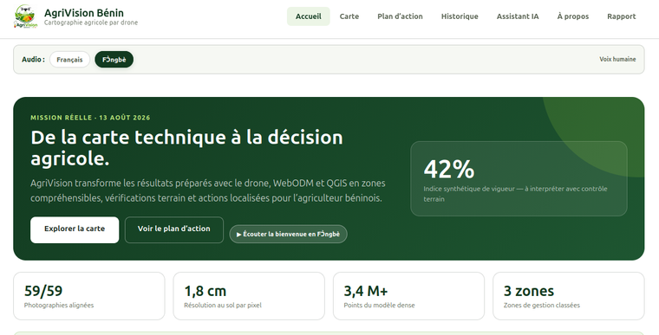Image resolution: width=659 pixels, height=335 pixels.
Task: Click the Voix humaine label
Action: click(x=617, y=59)
